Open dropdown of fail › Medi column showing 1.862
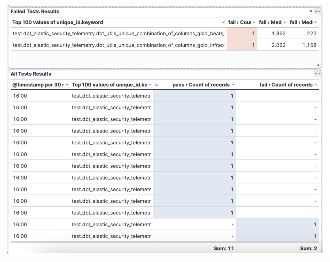Image resolution: width=330 pixels, height=262 pixels. (285, 22)
